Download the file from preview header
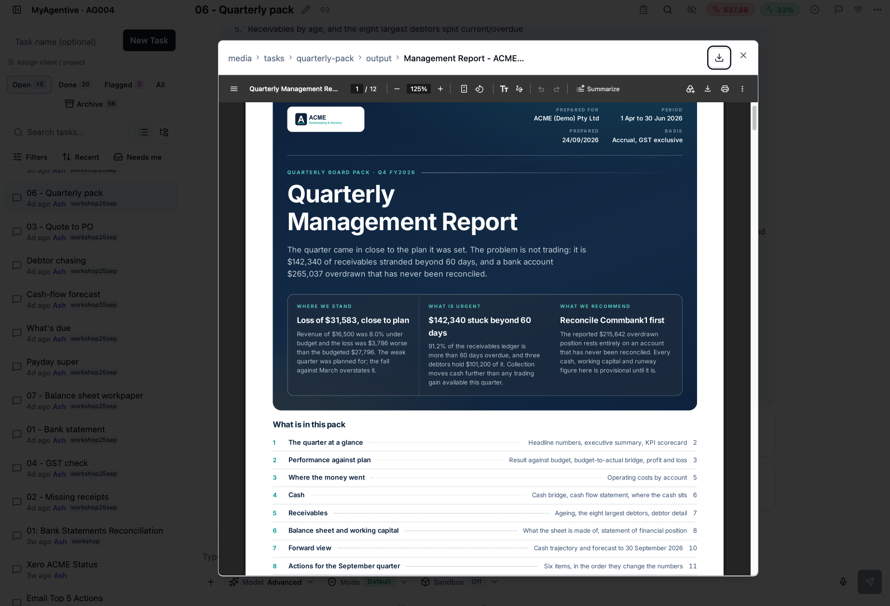 719,58
